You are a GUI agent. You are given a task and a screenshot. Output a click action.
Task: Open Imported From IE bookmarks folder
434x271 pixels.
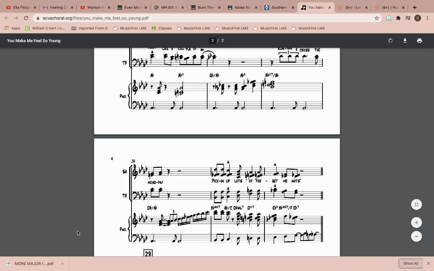click(90, 28)
